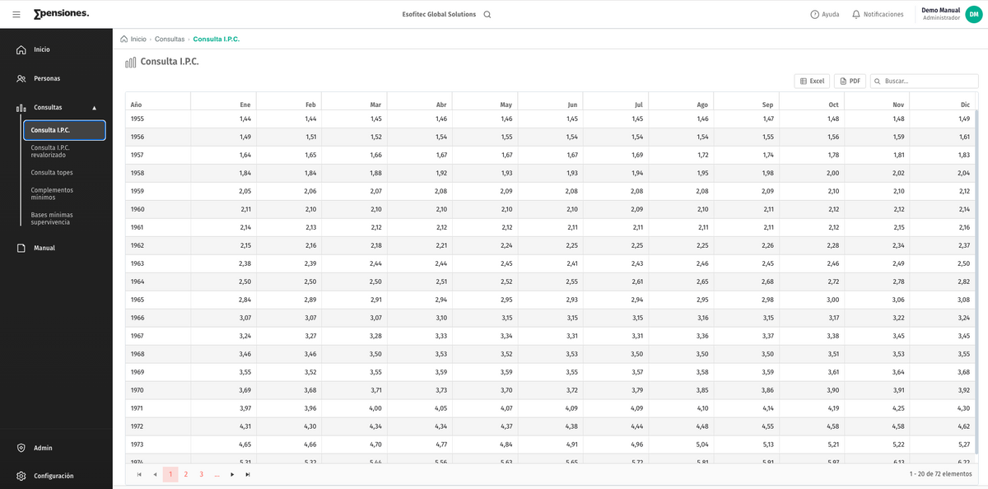The width and height of the screenshot is (988, 489).
Task: Go to page 3 of results
Action: point(201,474)
